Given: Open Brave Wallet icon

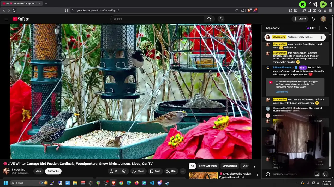Looking at the screenshot, I should click(315, 10).
